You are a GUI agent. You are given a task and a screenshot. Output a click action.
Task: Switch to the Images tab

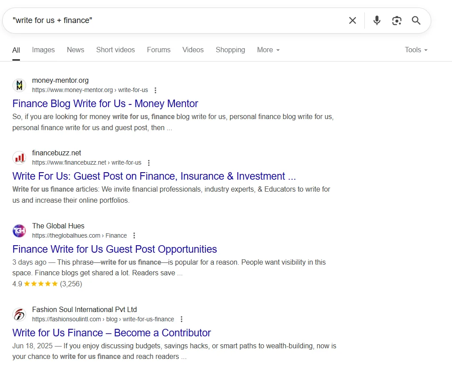click(43, 50)
